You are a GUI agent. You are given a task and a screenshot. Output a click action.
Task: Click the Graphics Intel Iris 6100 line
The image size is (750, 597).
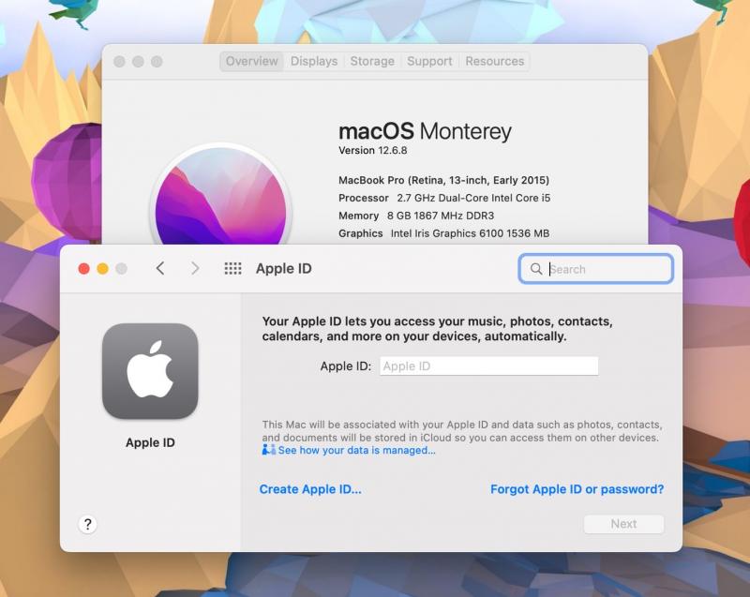pyautogui.click(x=443, y=233)
